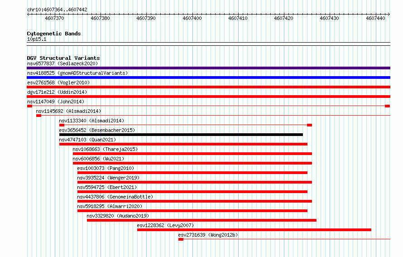
Task: Click the red esv1003073 Pang2010 bar
Action: (x=192, y=173)
